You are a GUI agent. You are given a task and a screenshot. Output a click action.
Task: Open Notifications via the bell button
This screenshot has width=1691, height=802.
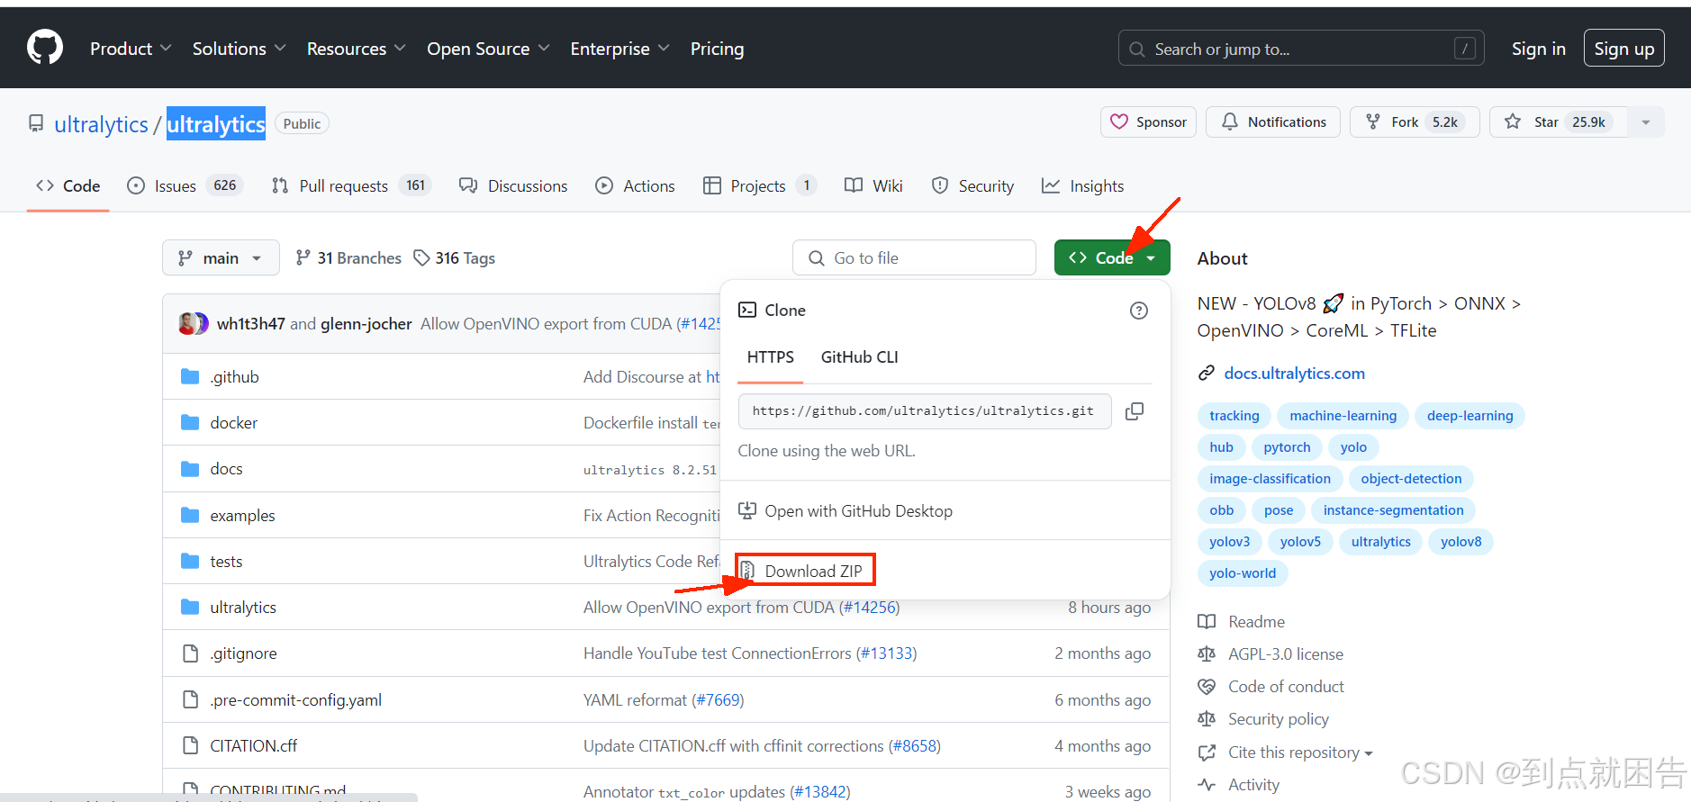(x=1273, y=122)
